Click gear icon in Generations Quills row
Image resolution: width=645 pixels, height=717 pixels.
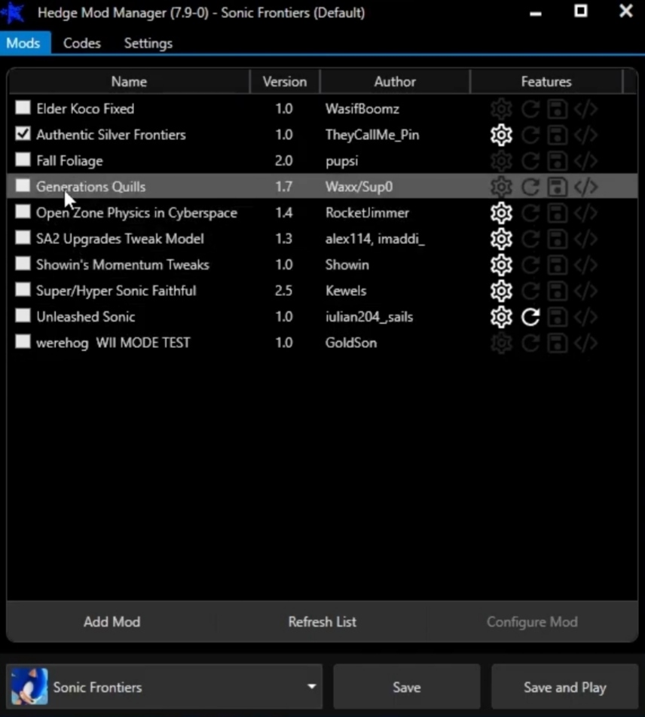click(501, 187)
